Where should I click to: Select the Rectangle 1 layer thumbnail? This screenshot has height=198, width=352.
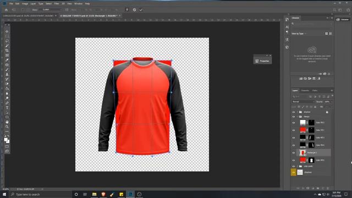(303, 153)
